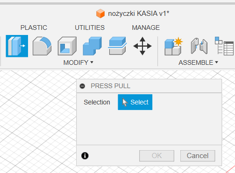Open the Combine bodies tool
This screenshot has height=173, width=235.
[x=92, y=46]
